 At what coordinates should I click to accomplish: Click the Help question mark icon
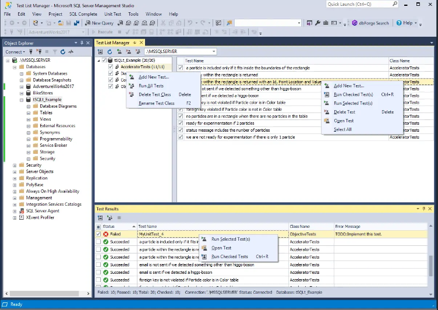(399, 23)
